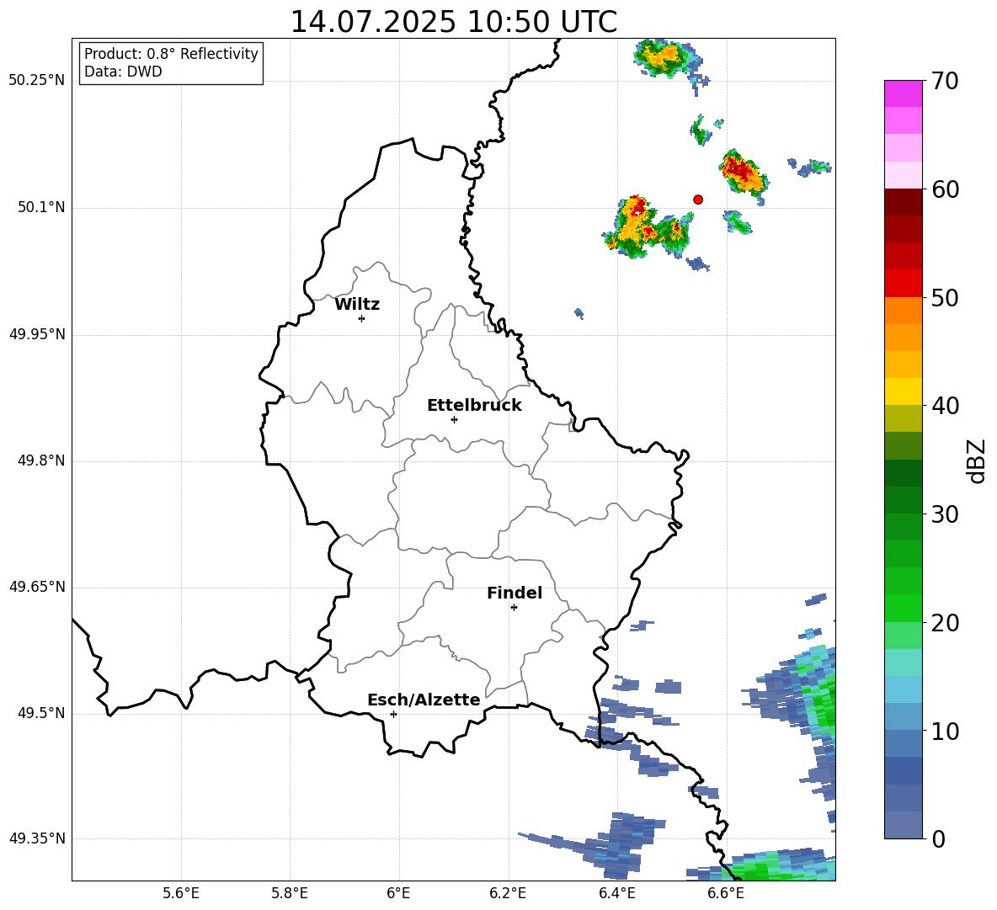
Task: Click the 49.95°N latitude label
Action: [37, 334]
